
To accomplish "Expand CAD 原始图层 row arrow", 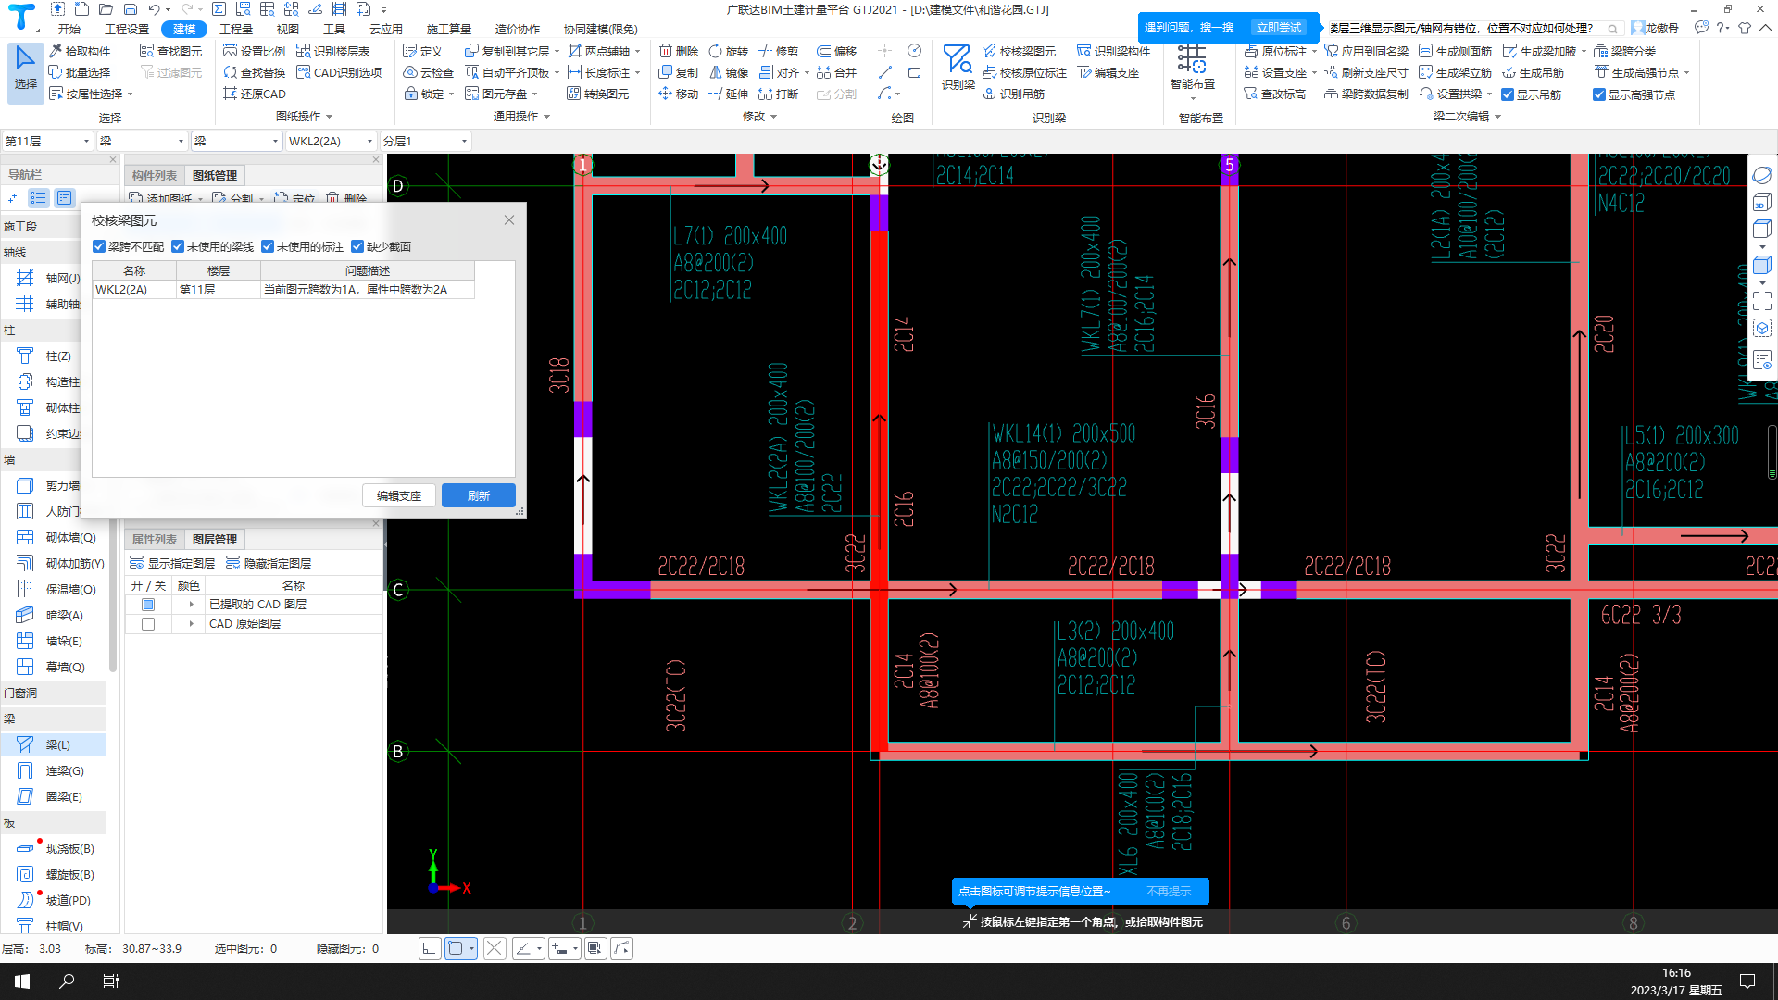I will click(x=192, y=624).
